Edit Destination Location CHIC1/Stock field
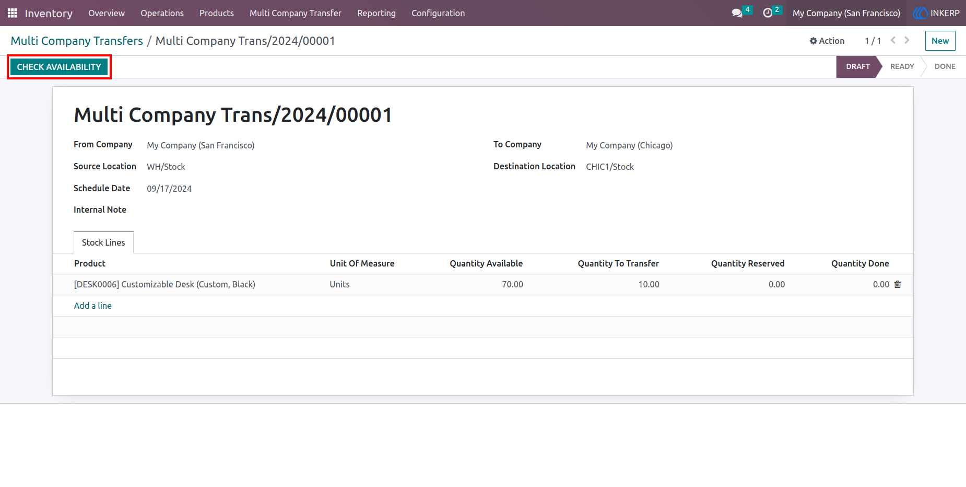The height and width of the screenshot is (487, 966). (x=610, y=167)
